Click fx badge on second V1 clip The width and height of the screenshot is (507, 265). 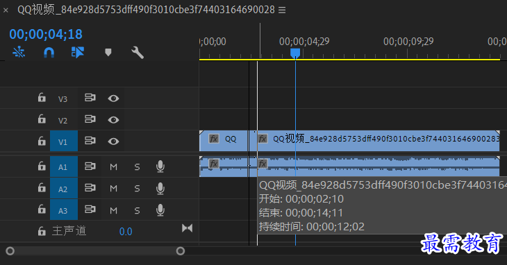263,139
